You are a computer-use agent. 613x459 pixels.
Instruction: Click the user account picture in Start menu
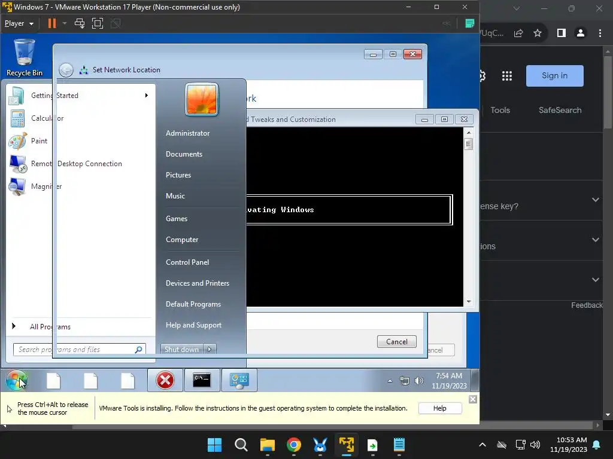tap(202, 99)
